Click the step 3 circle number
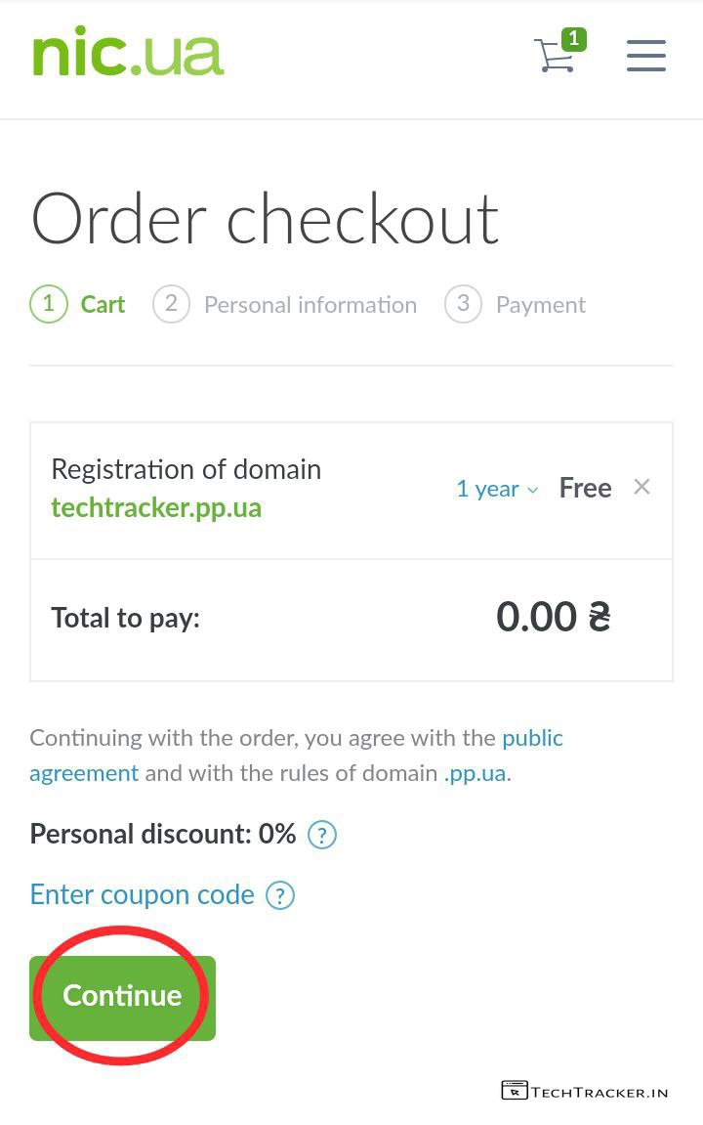The width and height of the screenshot is (703, 1125). pyautogui.click(x=463, y=304)
